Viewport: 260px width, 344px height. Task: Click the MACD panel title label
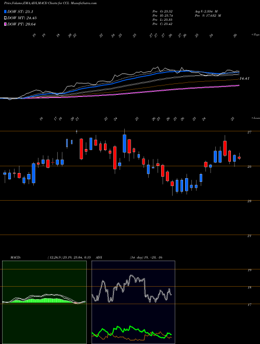pyautogui.click(x=15, y=257)
